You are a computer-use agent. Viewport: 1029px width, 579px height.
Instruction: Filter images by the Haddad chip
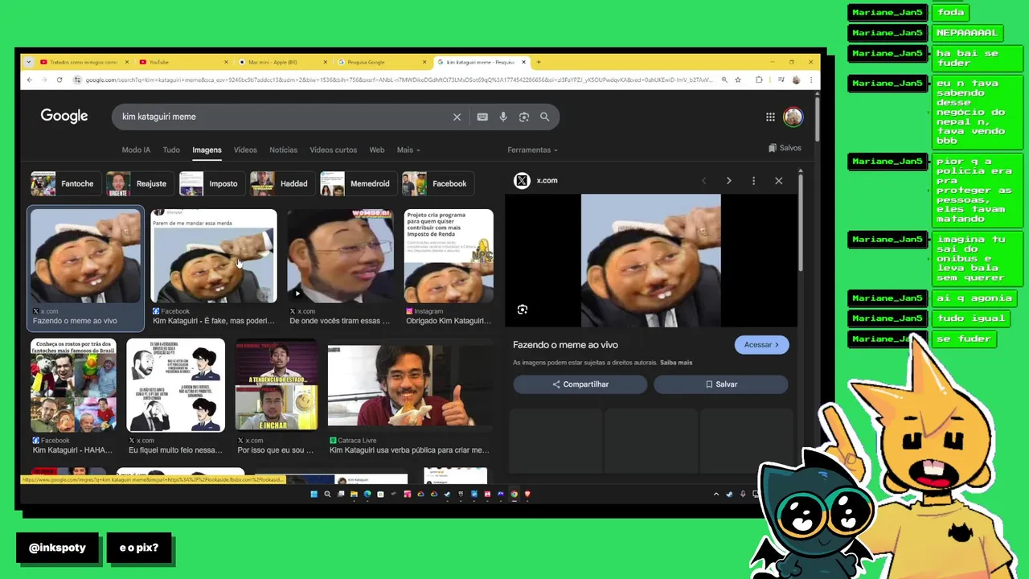(281, 183)
